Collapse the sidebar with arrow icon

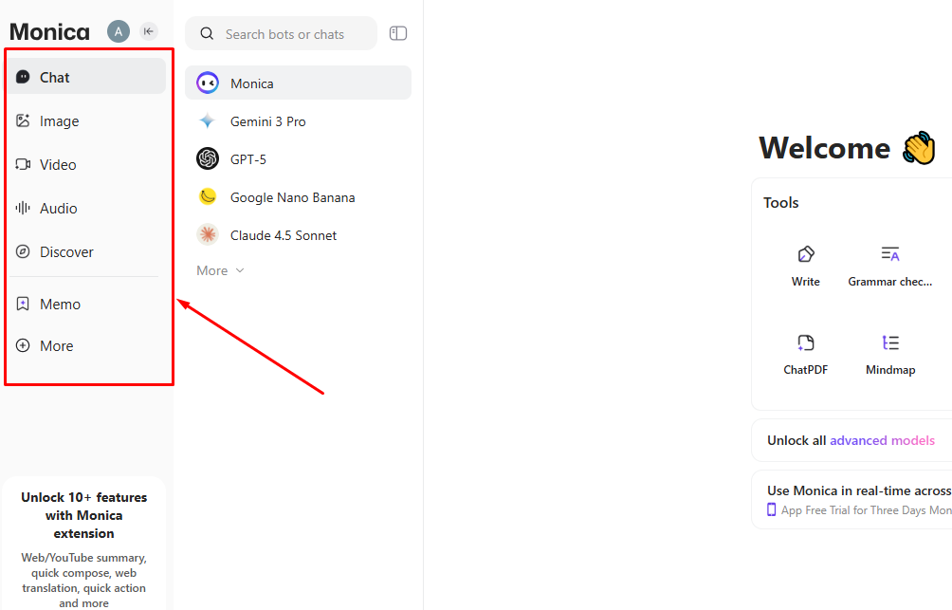pos(149,31)
